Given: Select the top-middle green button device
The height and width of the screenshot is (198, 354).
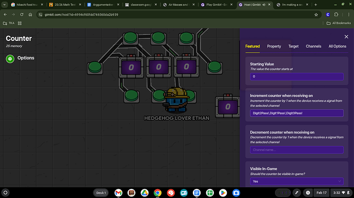Looking at the screenshot, I should [158, 38].
